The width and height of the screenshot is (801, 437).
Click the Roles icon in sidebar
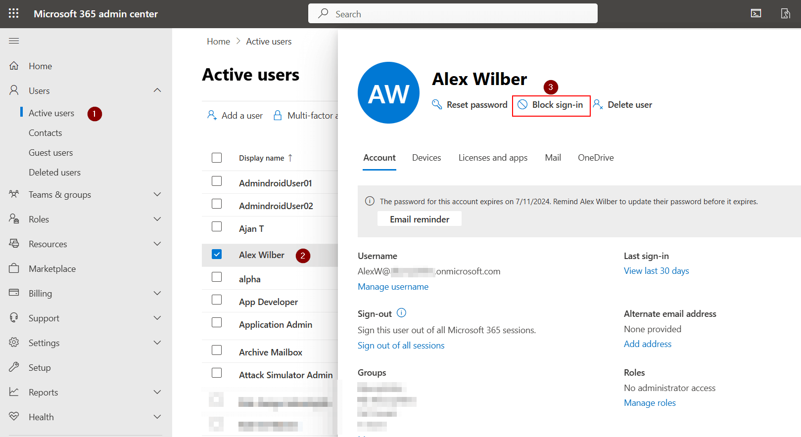point(14,218)
